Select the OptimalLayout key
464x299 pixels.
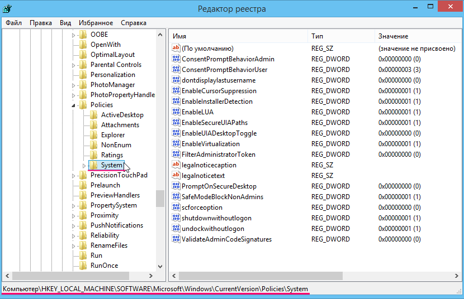coord(112,55)
